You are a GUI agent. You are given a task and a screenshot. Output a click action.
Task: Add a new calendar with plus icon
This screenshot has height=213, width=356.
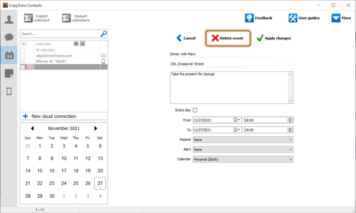pos(76,44)
